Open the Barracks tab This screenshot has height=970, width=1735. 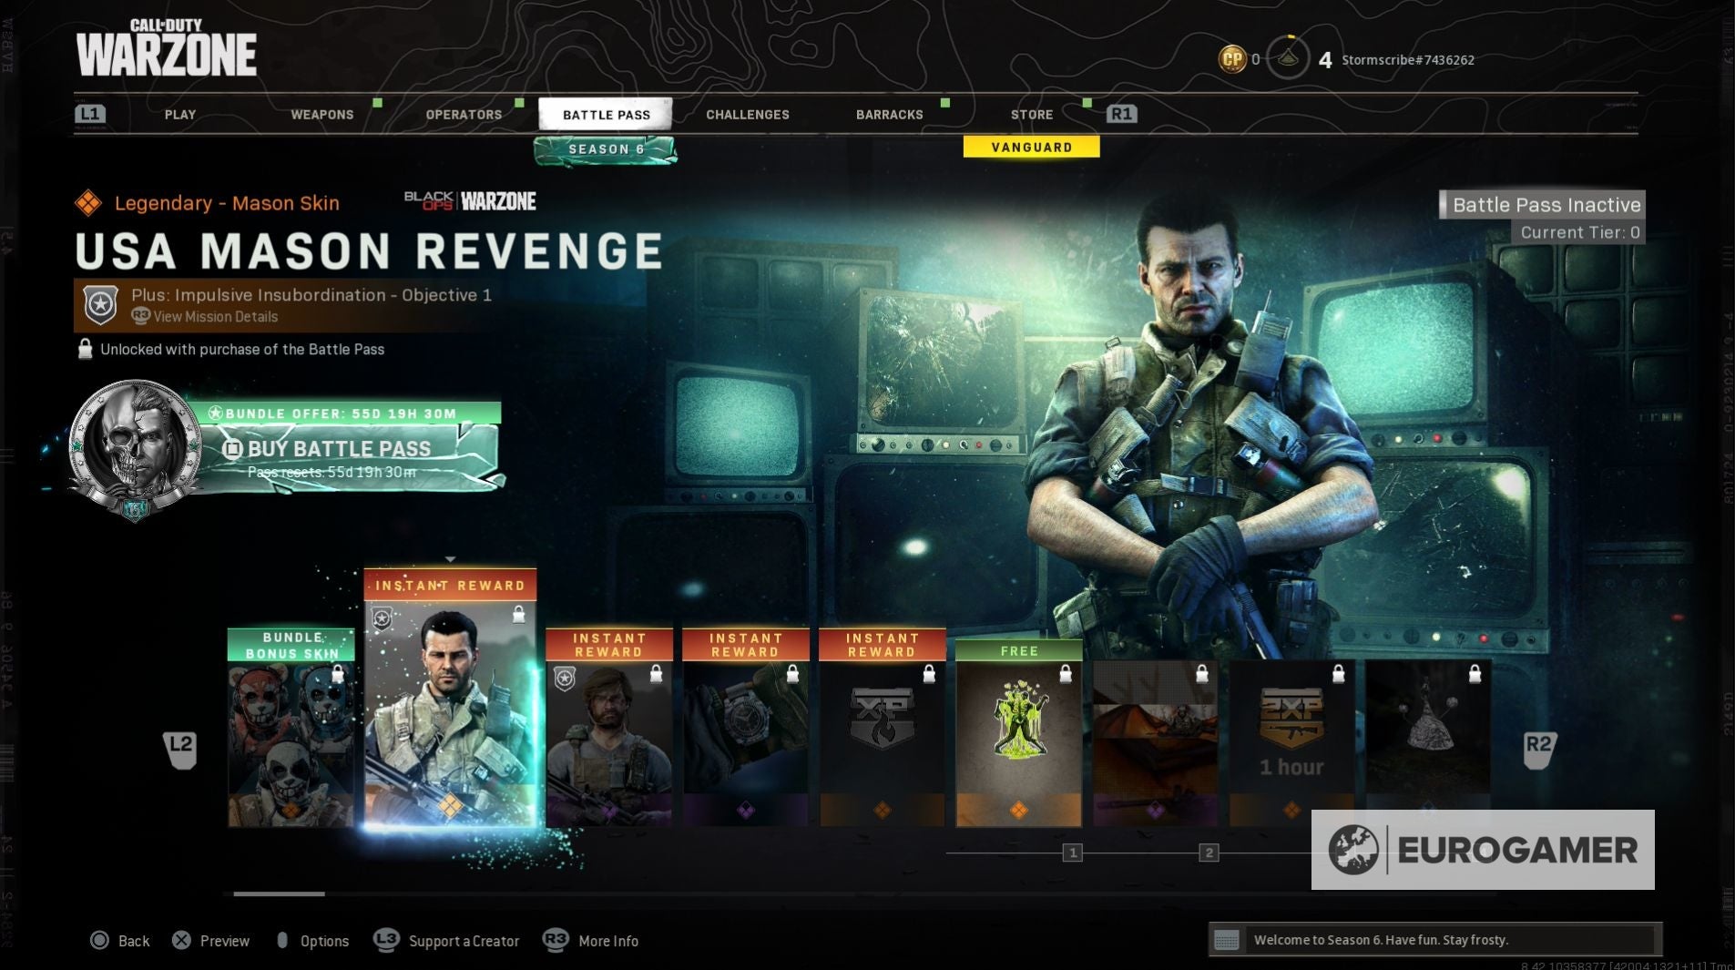[x=890, y=115]
